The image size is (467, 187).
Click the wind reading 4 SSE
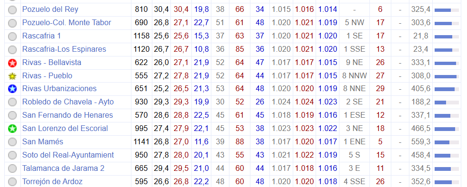[355, 181]
